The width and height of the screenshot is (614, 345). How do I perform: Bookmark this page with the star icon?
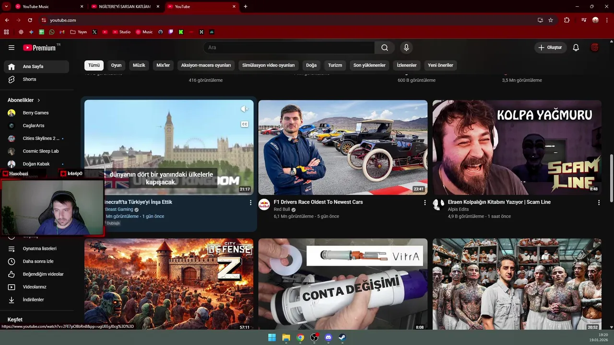551,20
